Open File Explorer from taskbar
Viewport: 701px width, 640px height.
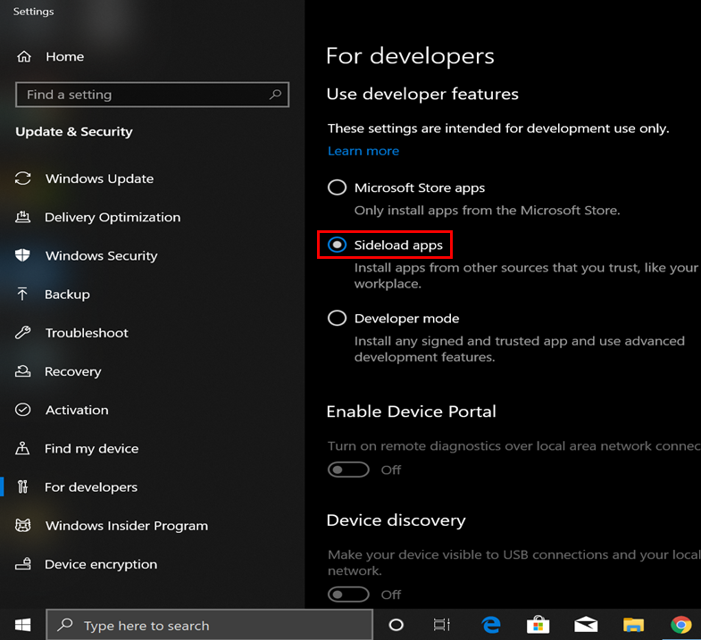tap(633, 625)
